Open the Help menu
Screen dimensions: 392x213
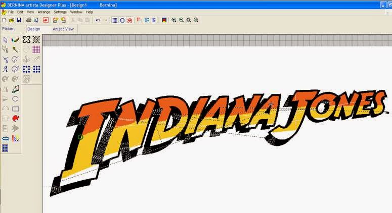click(90, 12)
